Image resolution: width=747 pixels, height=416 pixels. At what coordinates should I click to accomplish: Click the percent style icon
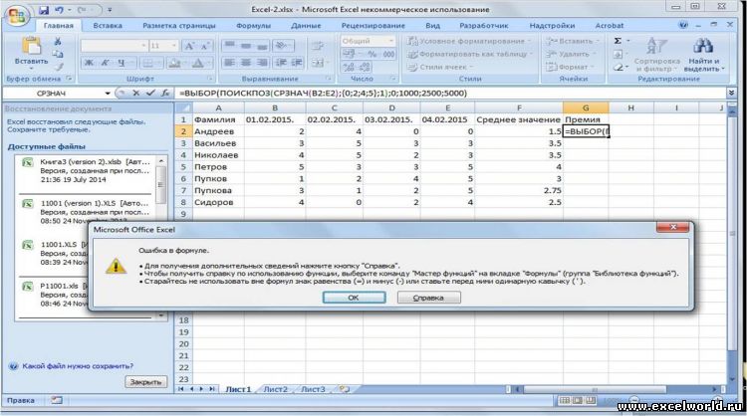(372, 54)
